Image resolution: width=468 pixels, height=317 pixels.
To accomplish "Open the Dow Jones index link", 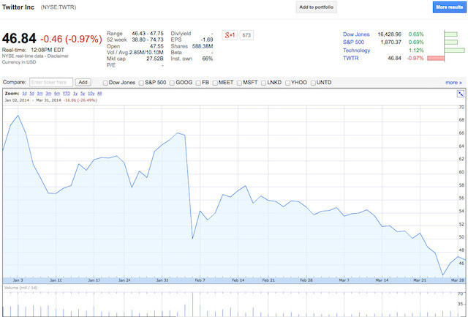I will (356, 34).
